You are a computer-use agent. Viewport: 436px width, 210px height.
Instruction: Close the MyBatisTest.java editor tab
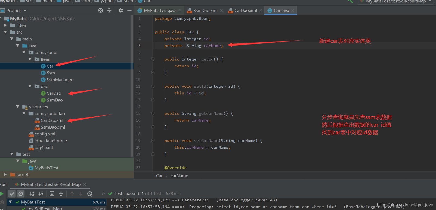180,10
